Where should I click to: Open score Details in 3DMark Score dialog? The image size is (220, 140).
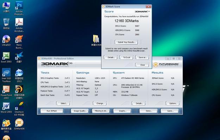[x=111, y=57]
